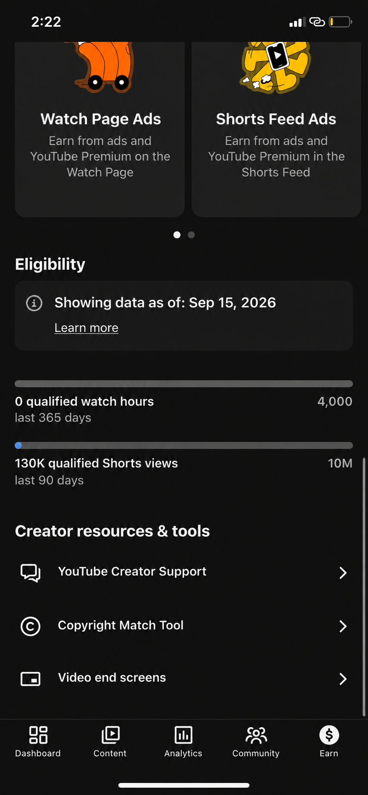368x795 pixels.
Task: Switch to the second carousel page dot
Action: (x=192, y=235)
